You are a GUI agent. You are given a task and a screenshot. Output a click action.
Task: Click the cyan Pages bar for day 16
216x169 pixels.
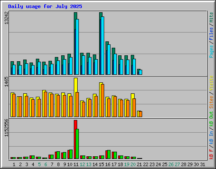[x=109, y=60]
